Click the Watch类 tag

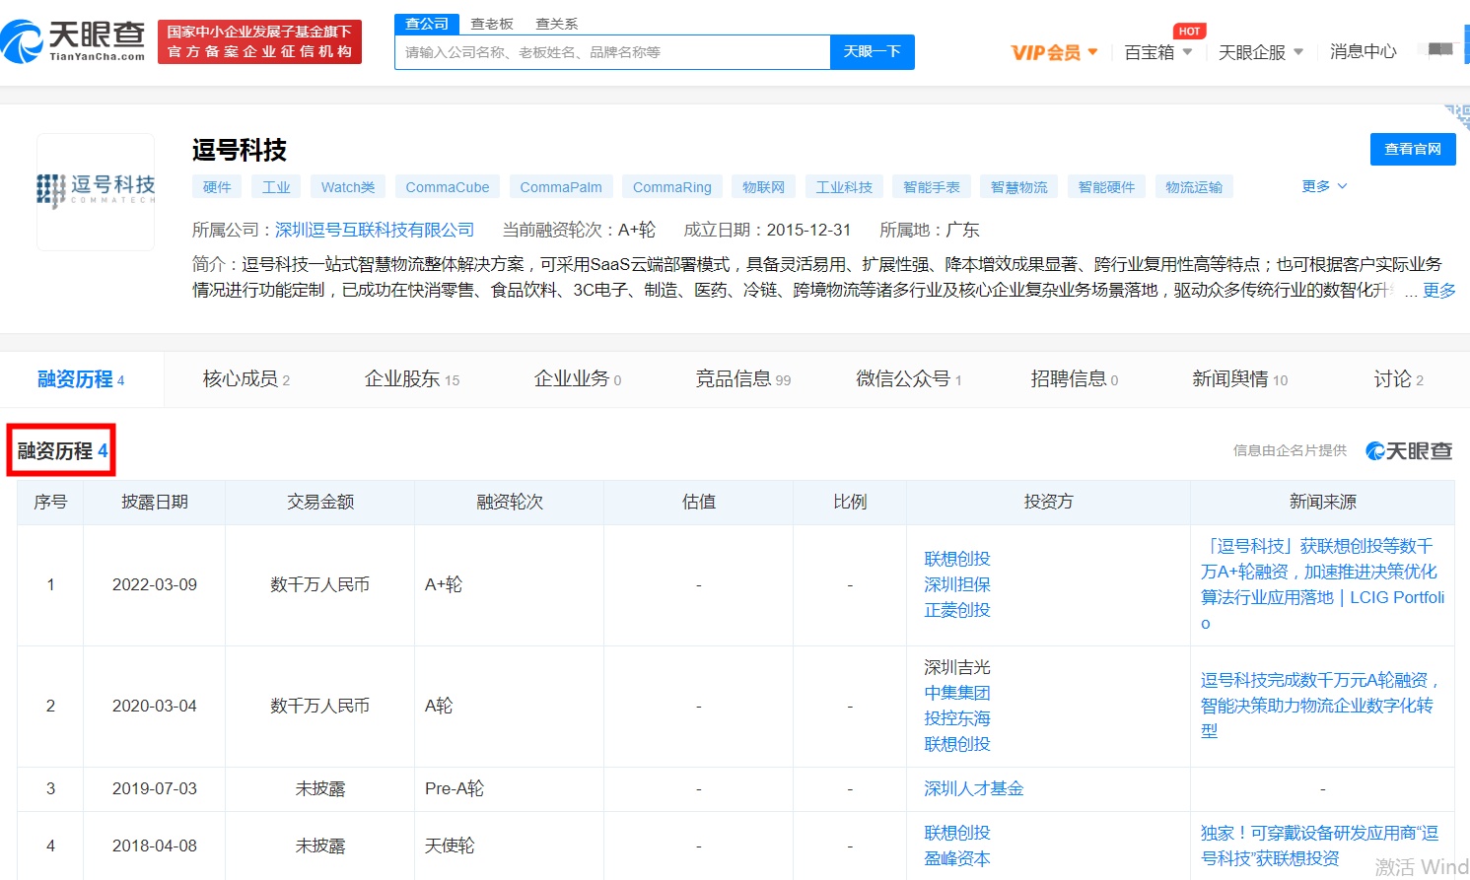point(348,187)
